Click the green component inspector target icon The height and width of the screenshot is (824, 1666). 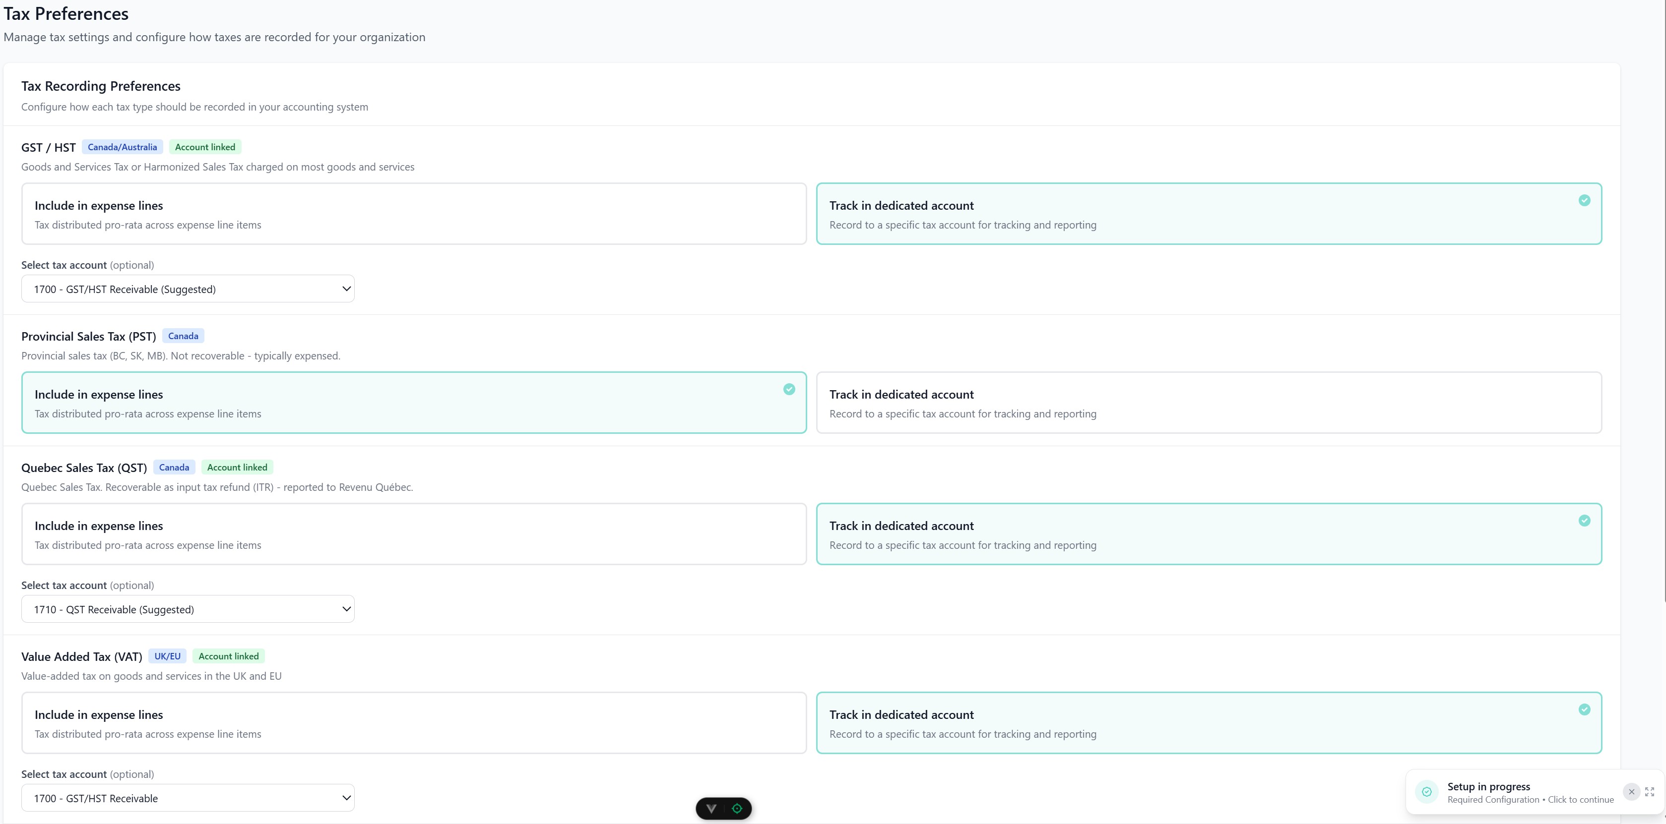click(x=737, y=809)
